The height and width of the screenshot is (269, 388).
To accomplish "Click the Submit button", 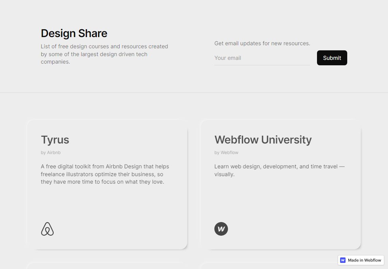I will tap(332, 58).
